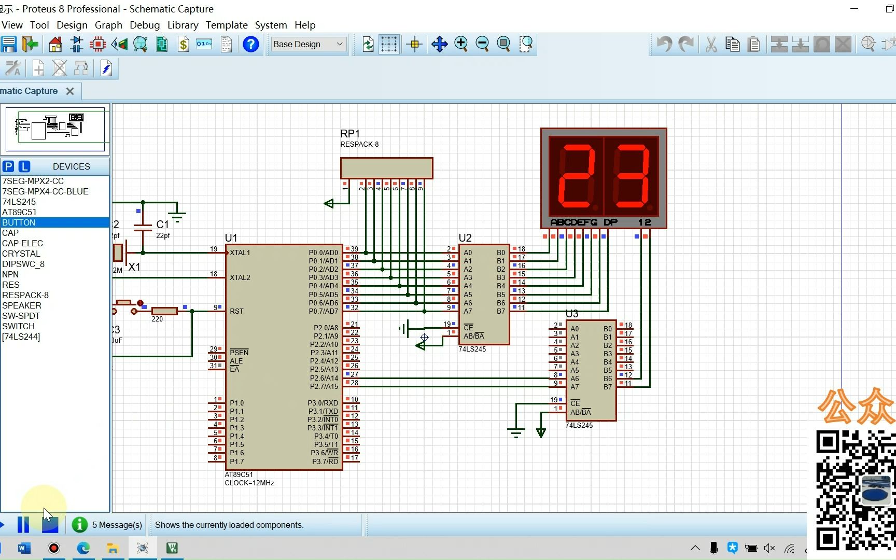
Task: Click the New Sheet plus icon
Action: click(38, 68)
